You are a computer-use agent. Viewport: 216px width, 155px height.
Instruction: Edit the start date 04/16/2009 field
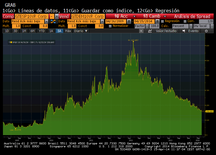pos(116,21)
